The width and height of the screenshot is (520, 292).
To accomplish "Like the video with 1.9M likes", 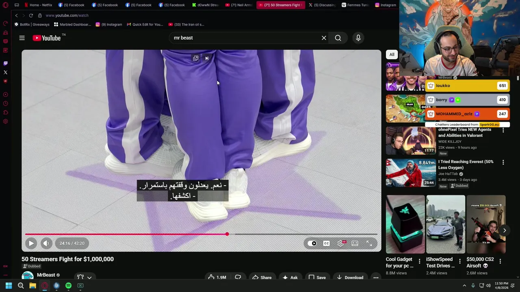I will point(217,277).
